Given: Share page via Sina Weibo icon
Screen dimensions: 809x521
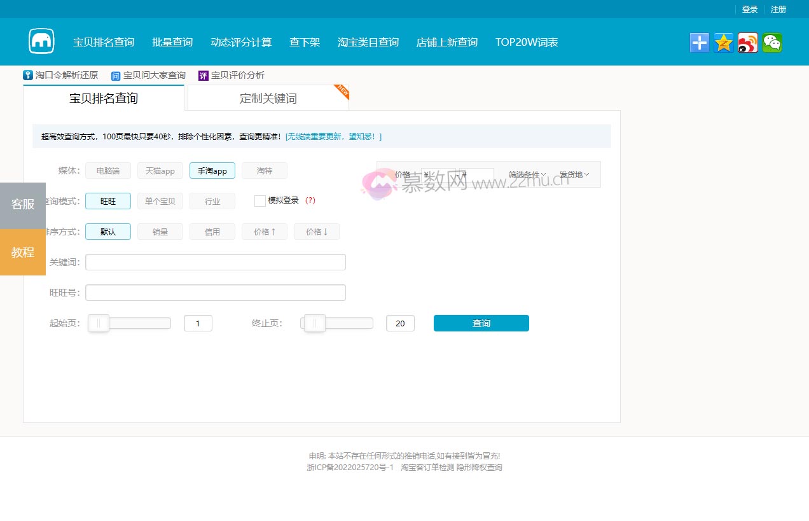Looking at the screenshot, I should [747, 41].
